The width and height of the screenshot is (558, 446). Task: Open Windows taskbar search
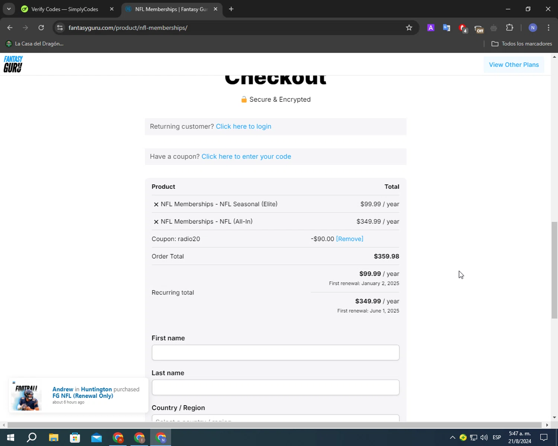(32, 437)
